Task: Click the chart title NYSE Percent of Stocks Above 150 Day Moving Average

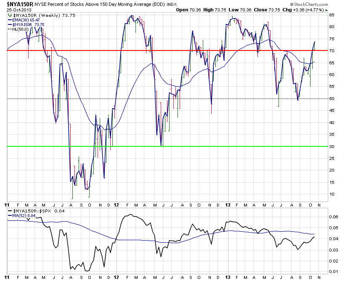Action: coord(99,4)
